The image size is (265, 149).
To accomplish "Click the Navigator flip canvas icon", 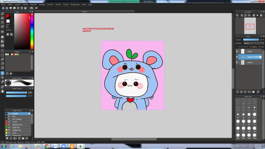I will coord(257,15).
